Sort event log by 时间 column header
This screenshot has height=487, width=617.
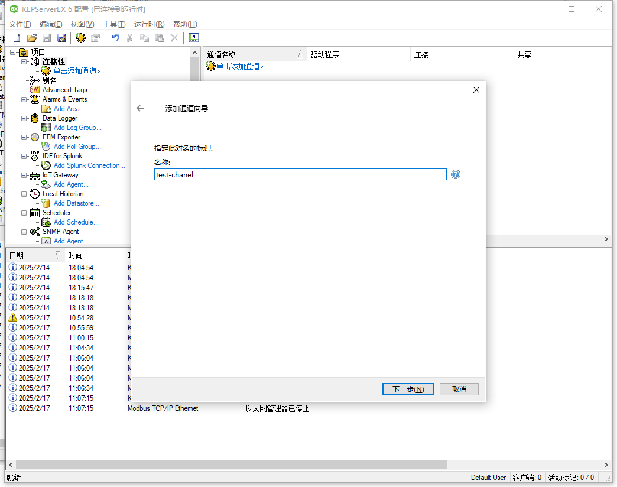(94, 255)
